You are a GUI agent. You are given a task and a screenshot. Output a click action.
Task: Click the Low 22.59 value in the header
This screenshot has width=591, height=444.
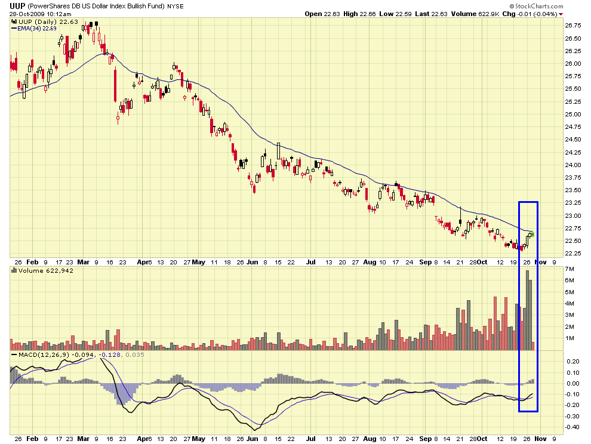pyautogui.click(x=395, y=14)
